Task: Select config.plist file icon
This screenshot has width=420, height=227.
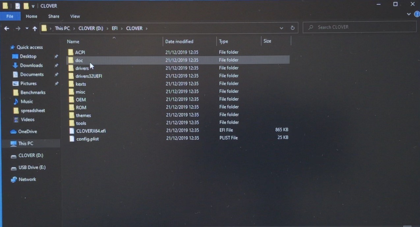Action: [x=72, y=139]
